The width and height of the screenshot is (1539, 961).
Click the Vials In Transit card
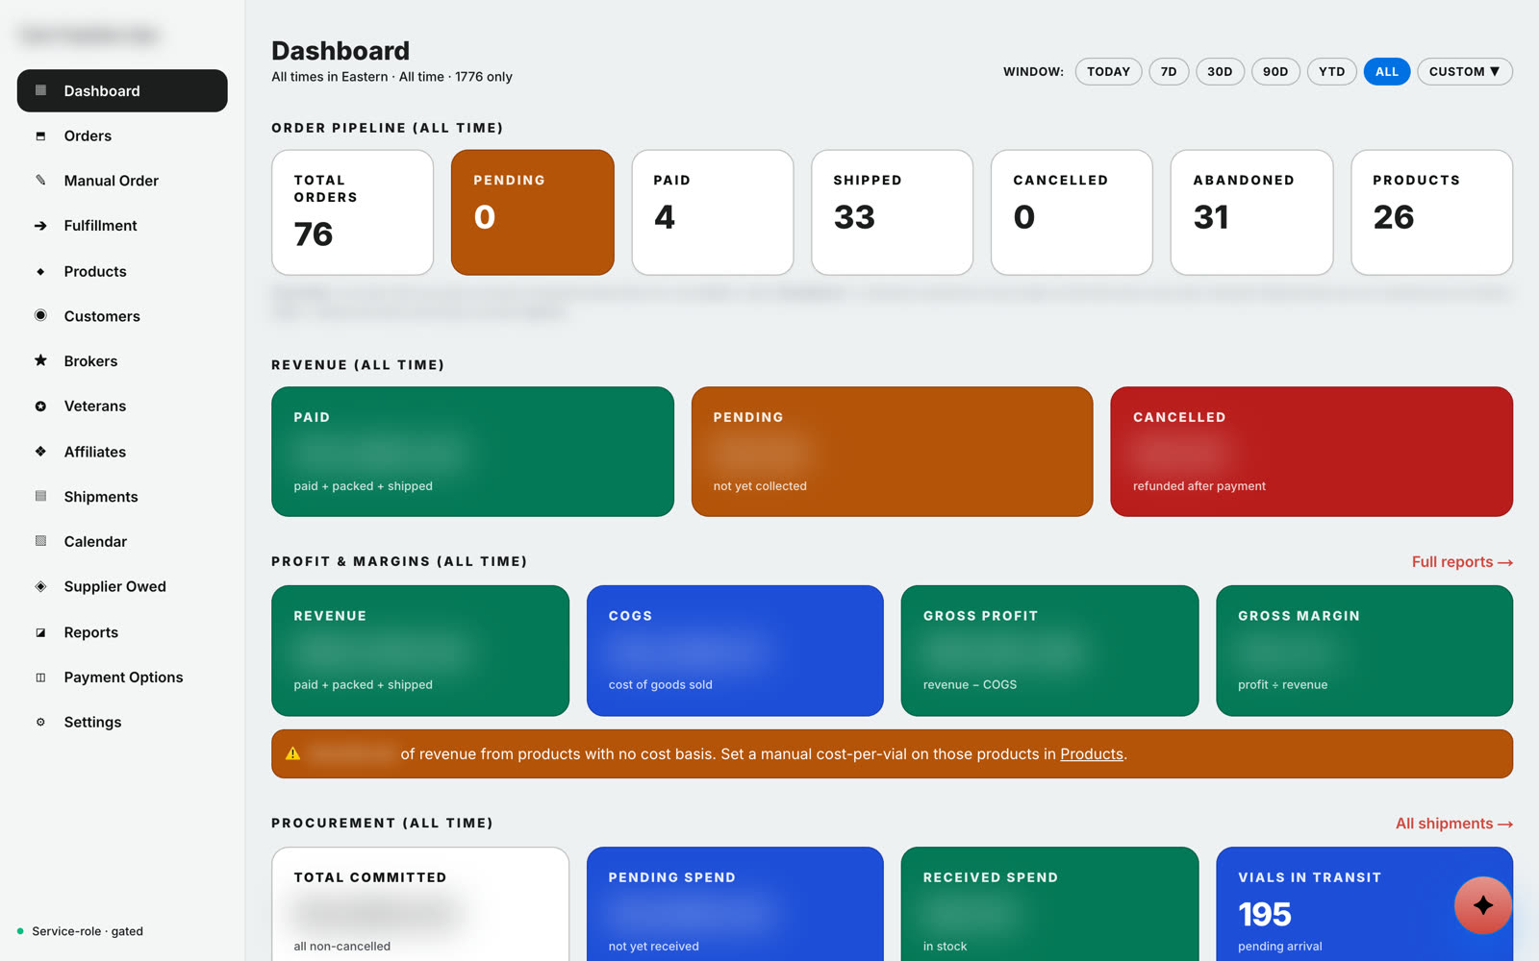1364,903
